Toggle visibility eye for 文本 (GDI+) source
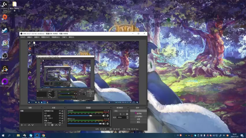246x138 pixels. [60, 118]
